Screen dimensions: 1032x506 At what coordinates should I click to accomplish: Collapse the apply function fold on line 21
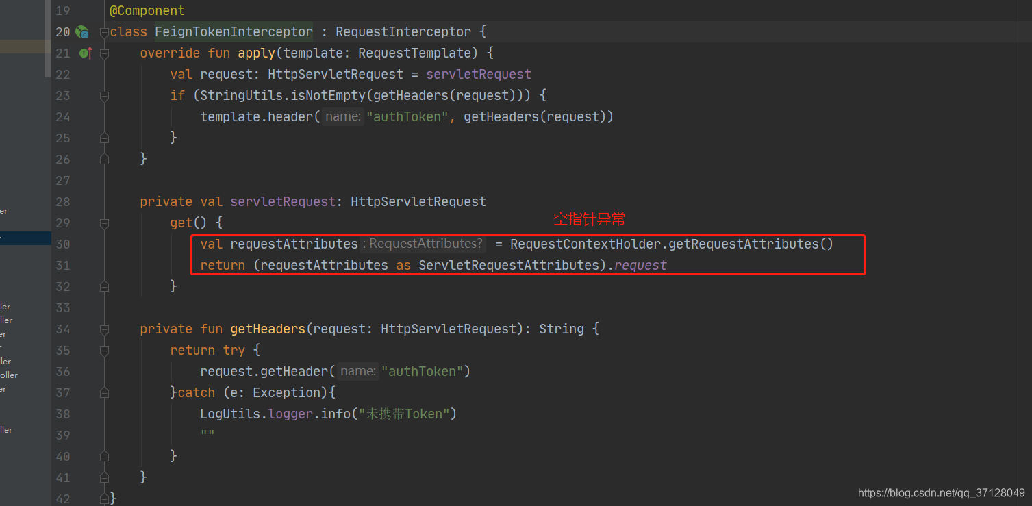[104, 53]
